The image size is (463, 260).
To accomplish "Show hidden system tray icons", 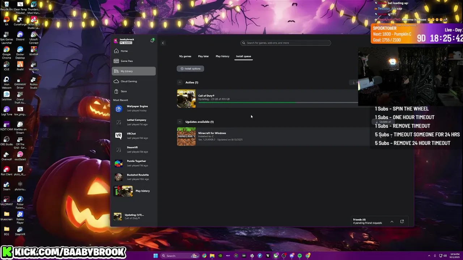I will pos(429,256).
